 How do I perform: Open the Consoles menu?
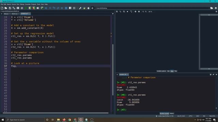click(28, 4)
